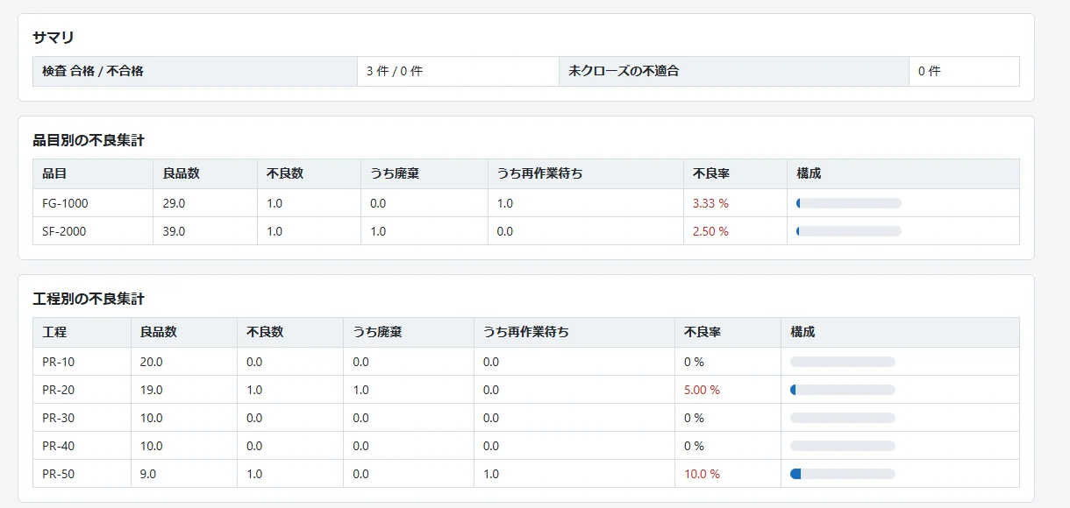Click the 19.0 good count for PR-20
Image resolution: width=1070 pixels, height=508 pixels.
pos(152,390)
